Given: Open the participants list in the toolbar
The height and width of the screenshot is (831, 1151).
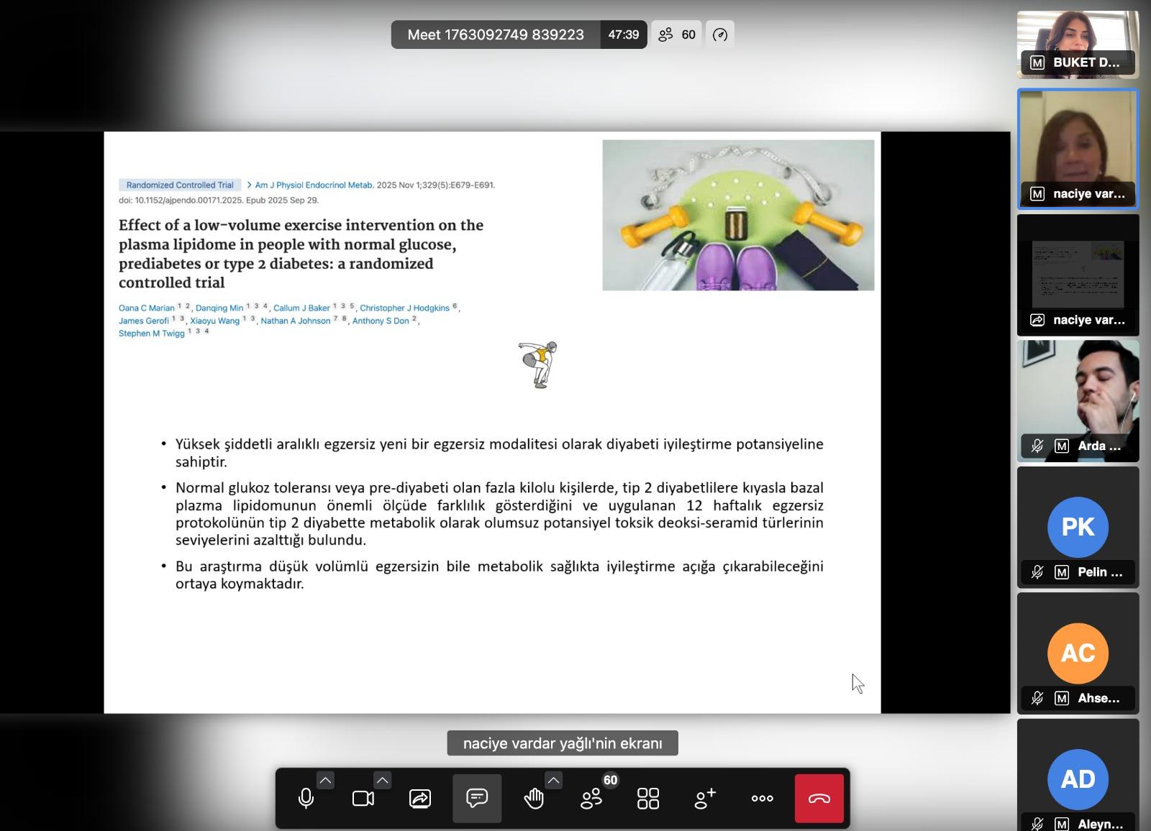Looking at the screenshot, I should (591, 798).
